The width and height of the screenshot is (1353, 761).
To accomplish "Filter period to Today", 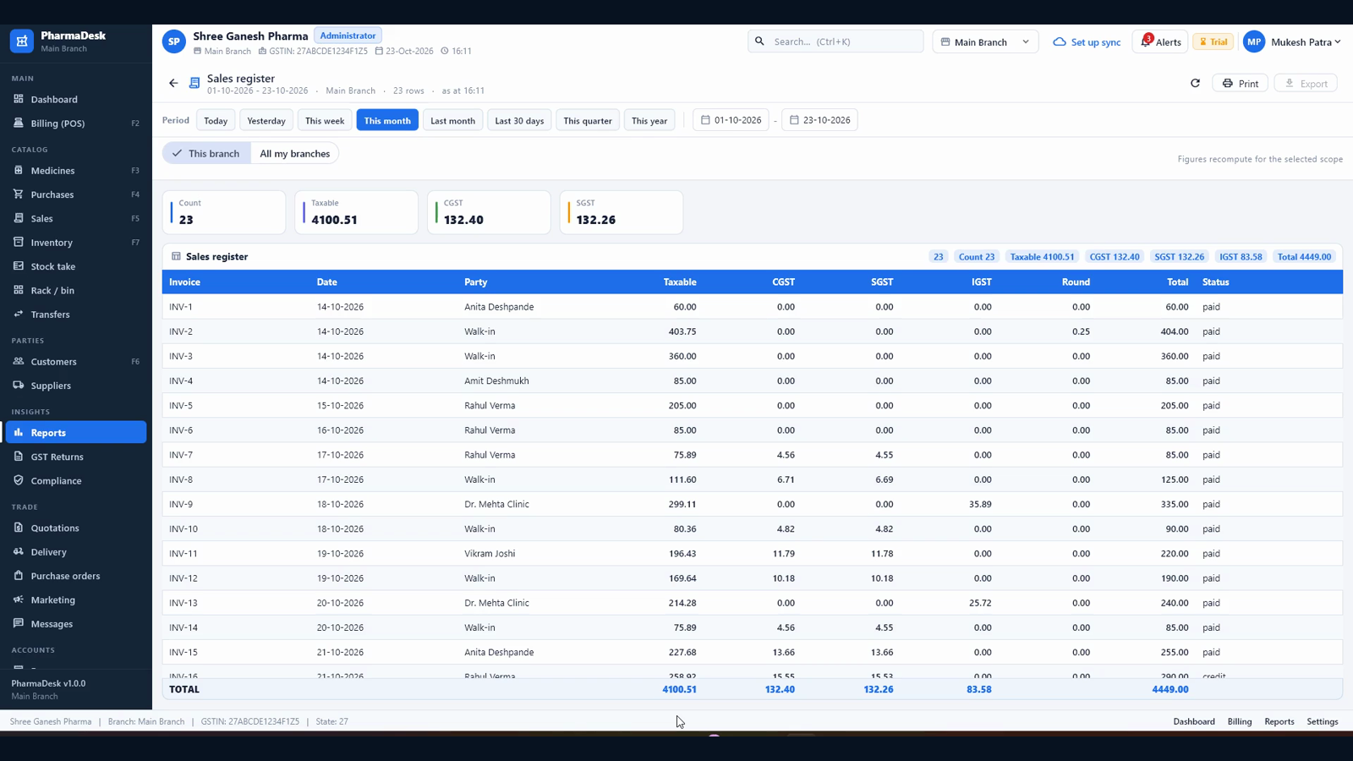I will (x=216, y=120).
